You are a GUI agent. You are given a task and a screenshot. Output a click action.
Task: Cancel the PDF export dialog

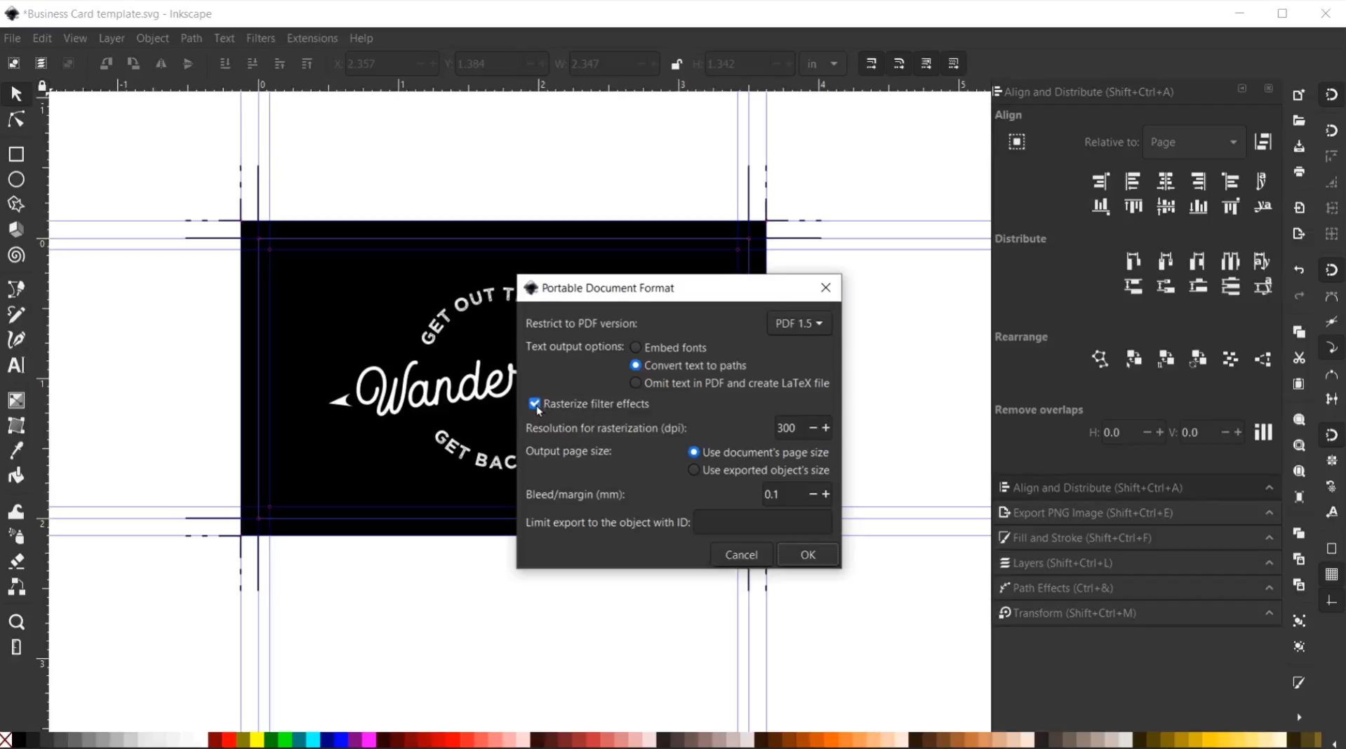pyautogui.click(x=741, y=555)
